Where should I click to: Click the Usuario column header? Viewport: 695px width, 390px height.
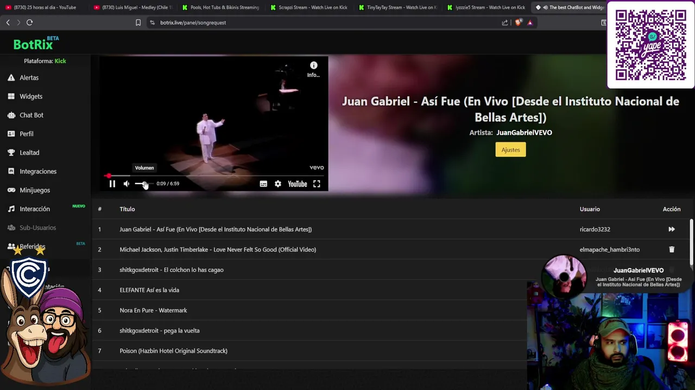coord(590,209)
